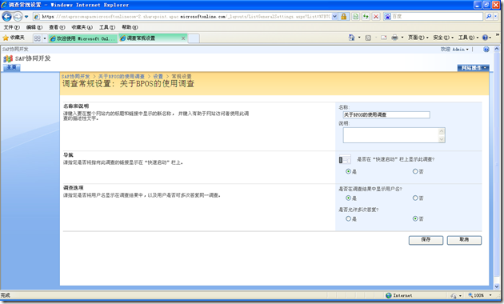
Task: Click inside the 百度 search box
Action: pyautogui.click(x=437, y=16)
